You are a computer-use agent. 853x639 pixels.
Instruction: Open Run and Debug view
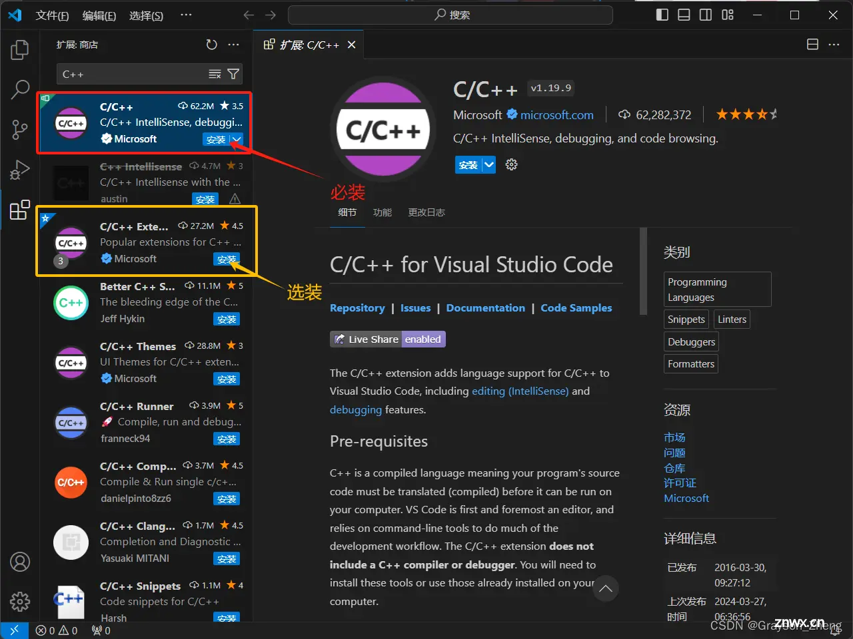[x=20, y=170]
